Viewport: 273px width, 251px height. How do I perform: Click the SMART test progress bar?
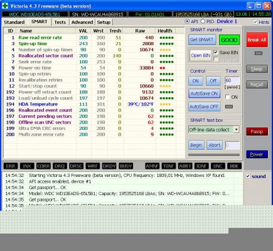[214, 155]
